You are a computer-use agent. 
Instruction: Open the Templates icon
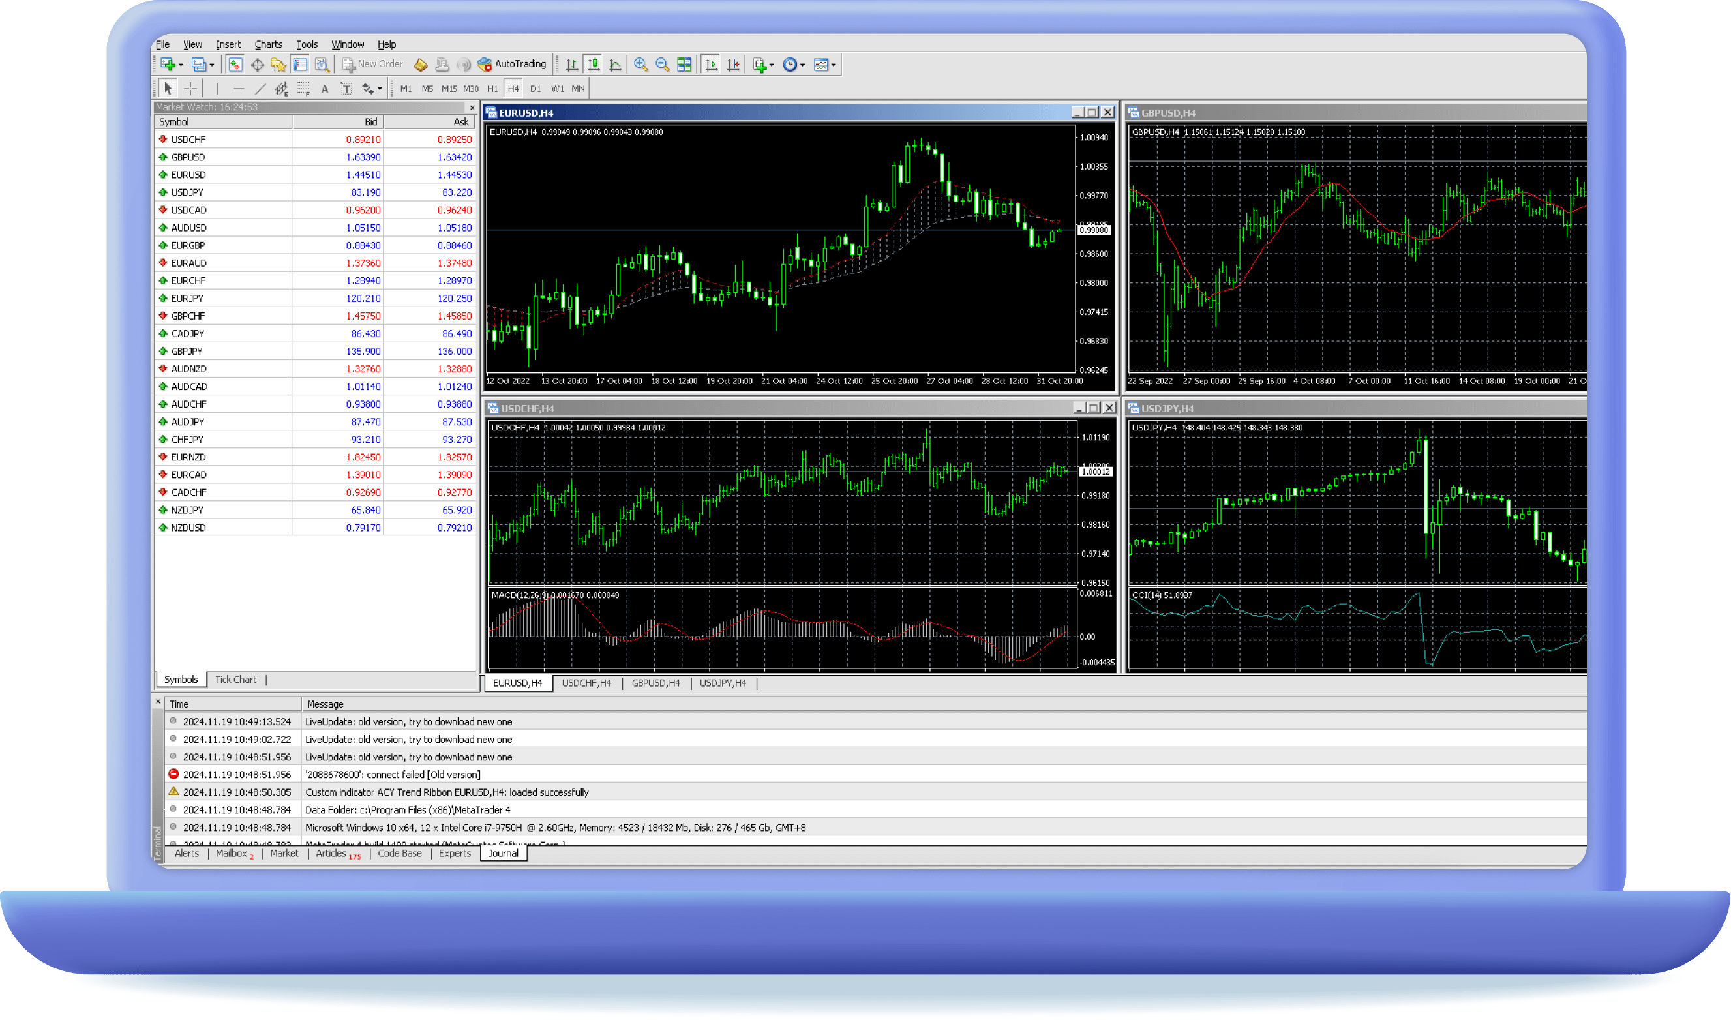tap(821, 65)
